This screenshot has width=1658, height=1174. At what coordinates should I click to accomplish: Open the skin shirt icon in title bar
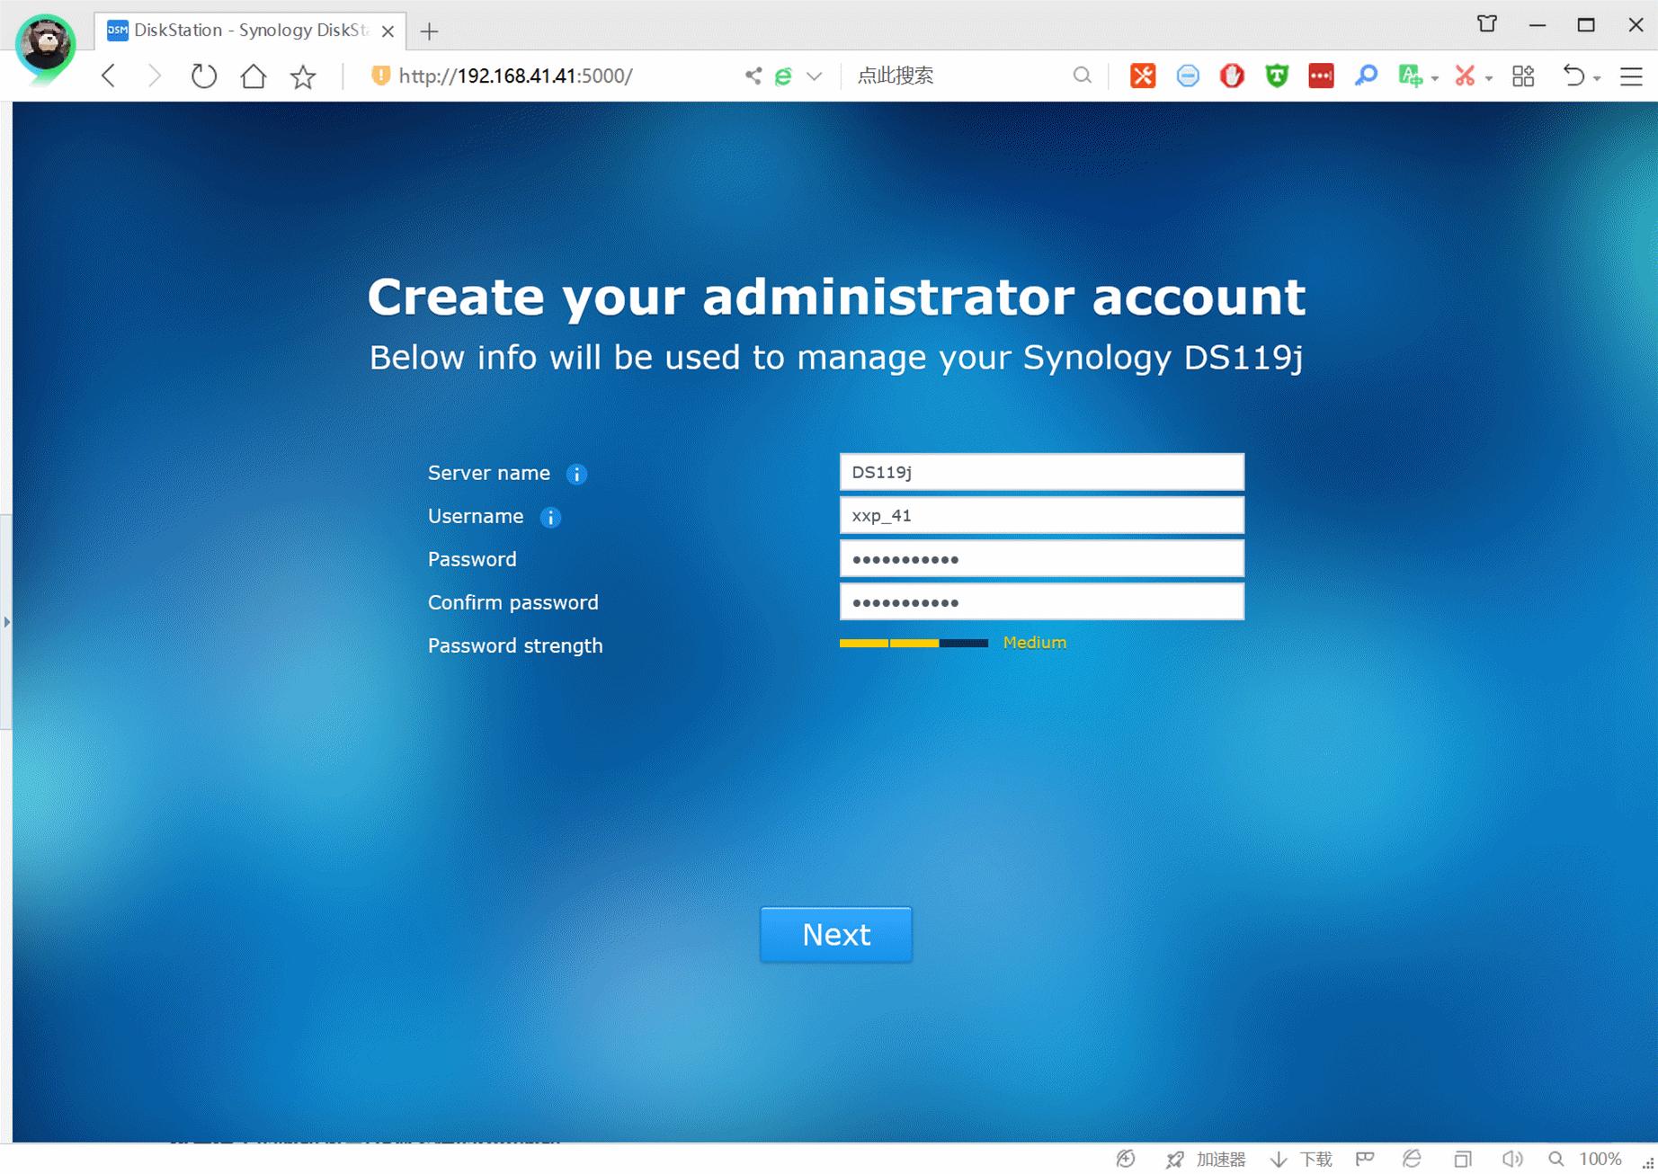(x=1488, y=24)
